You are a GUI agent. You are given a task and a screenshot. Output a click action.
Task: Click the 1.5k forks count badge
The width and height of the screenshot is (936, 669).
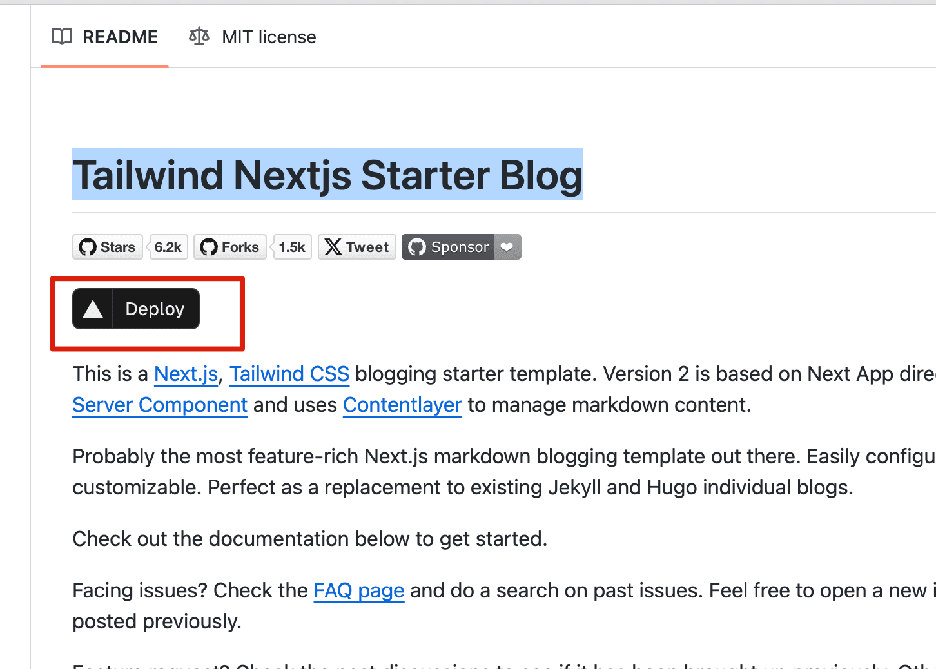292,247
